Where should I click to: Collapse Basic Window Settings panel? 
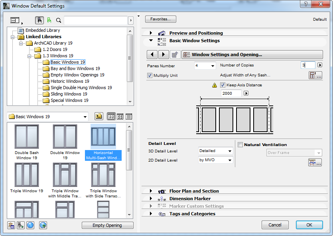pyautogui.click(x=151, y=40)
